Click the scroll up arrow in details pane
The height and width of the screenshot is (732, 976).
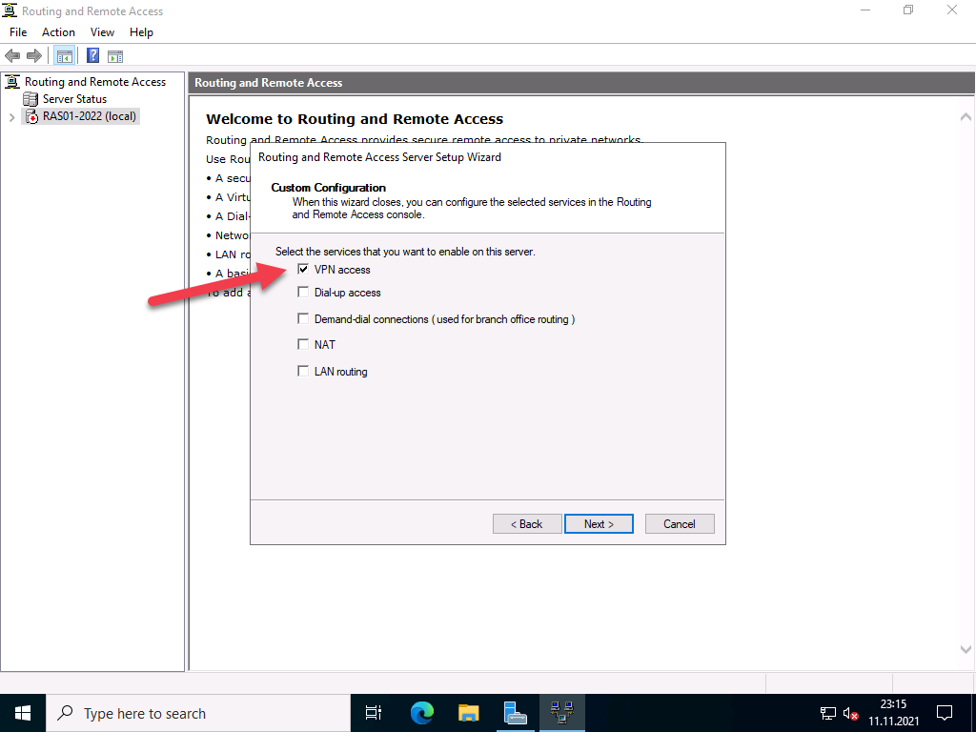click(966, 116)
